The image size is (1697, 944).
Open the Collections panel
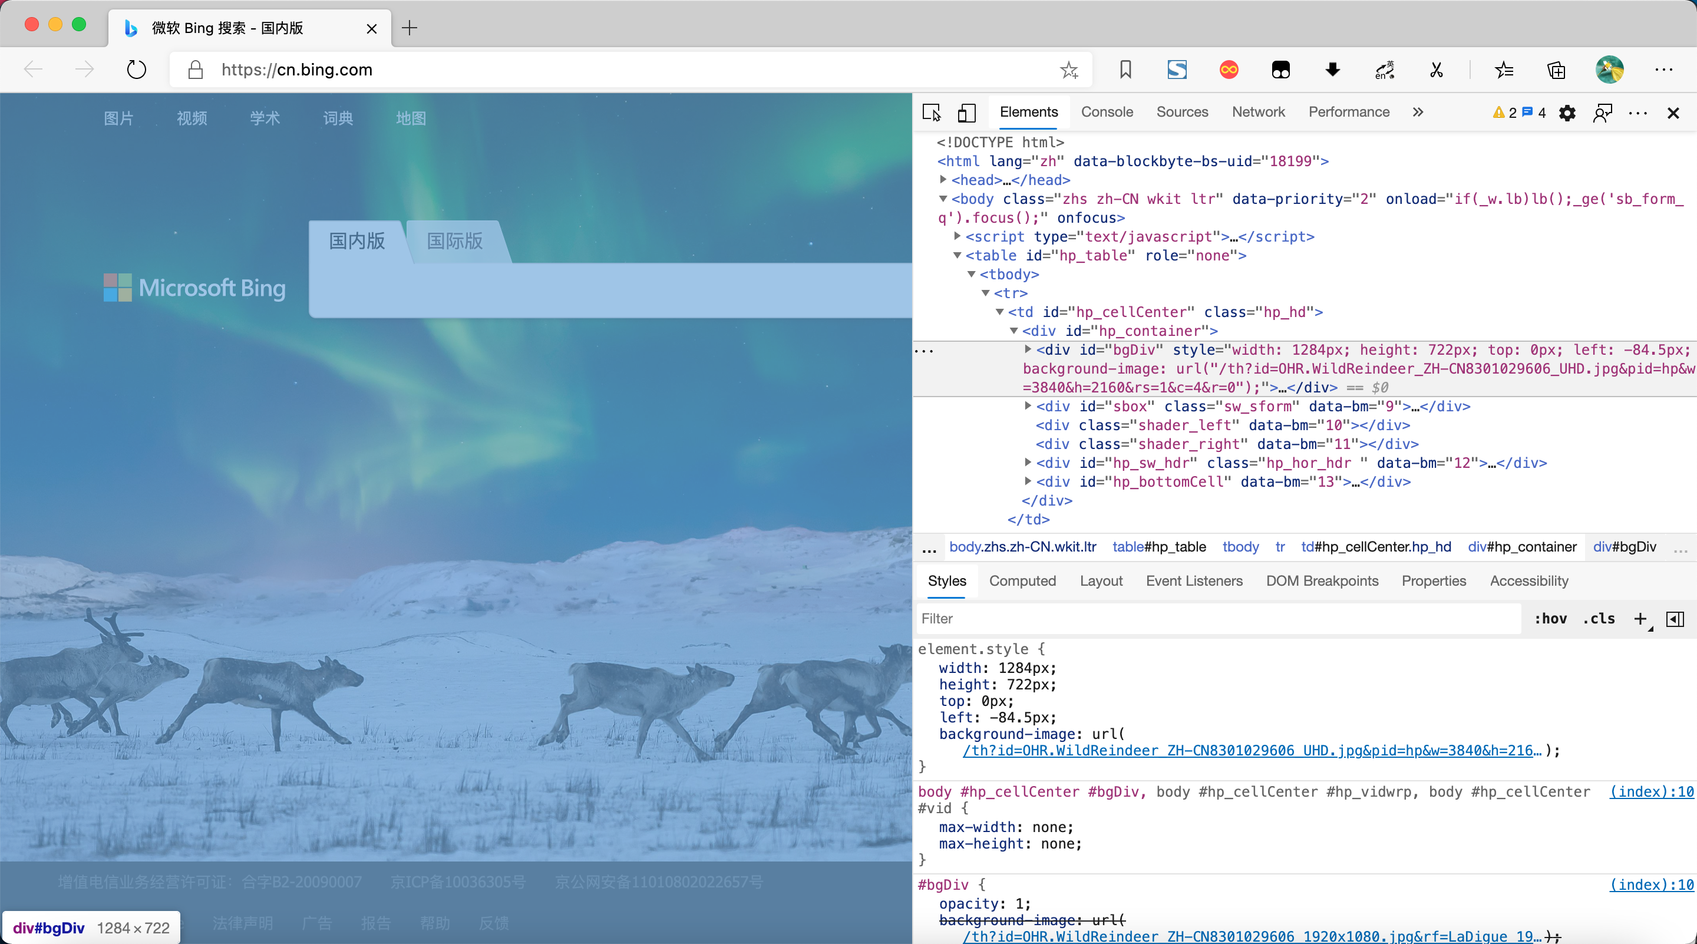click(x=1557, y=70)
